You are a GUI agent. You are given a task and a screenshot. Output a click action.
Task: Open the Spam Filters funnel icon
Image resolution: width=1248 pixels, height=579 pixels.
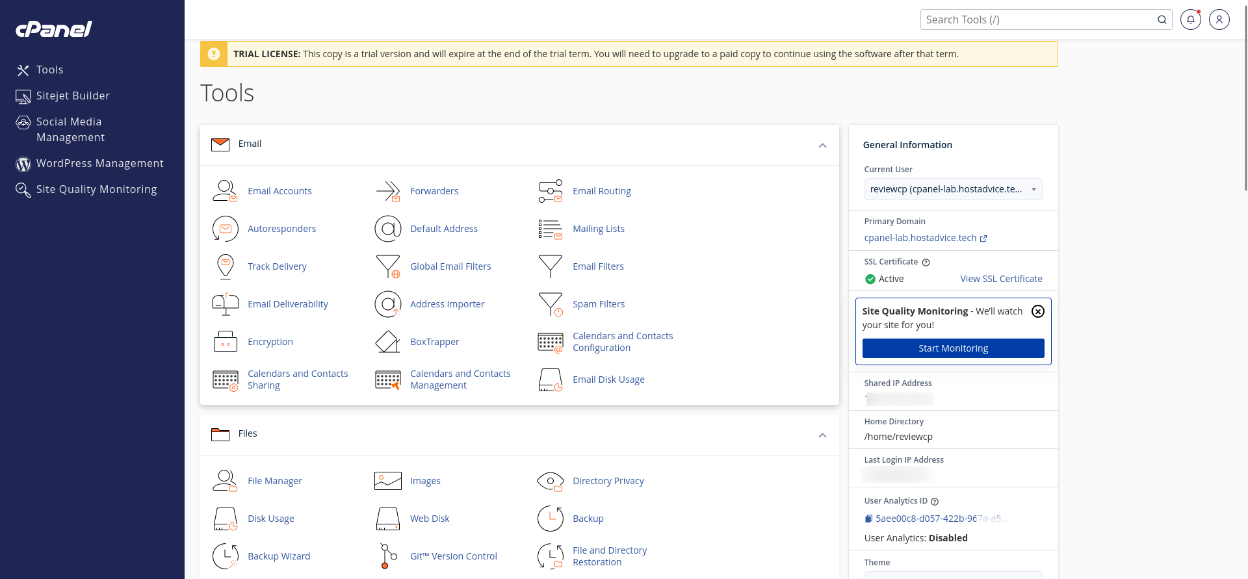pyautogui.click(x=550, y=304)
